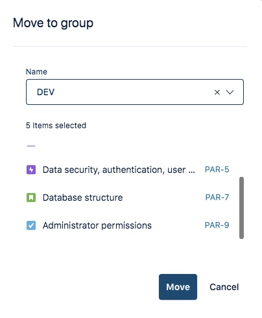Click the Name field label
This screenshot has width=262, height=318.
click(x=36, y=72)
